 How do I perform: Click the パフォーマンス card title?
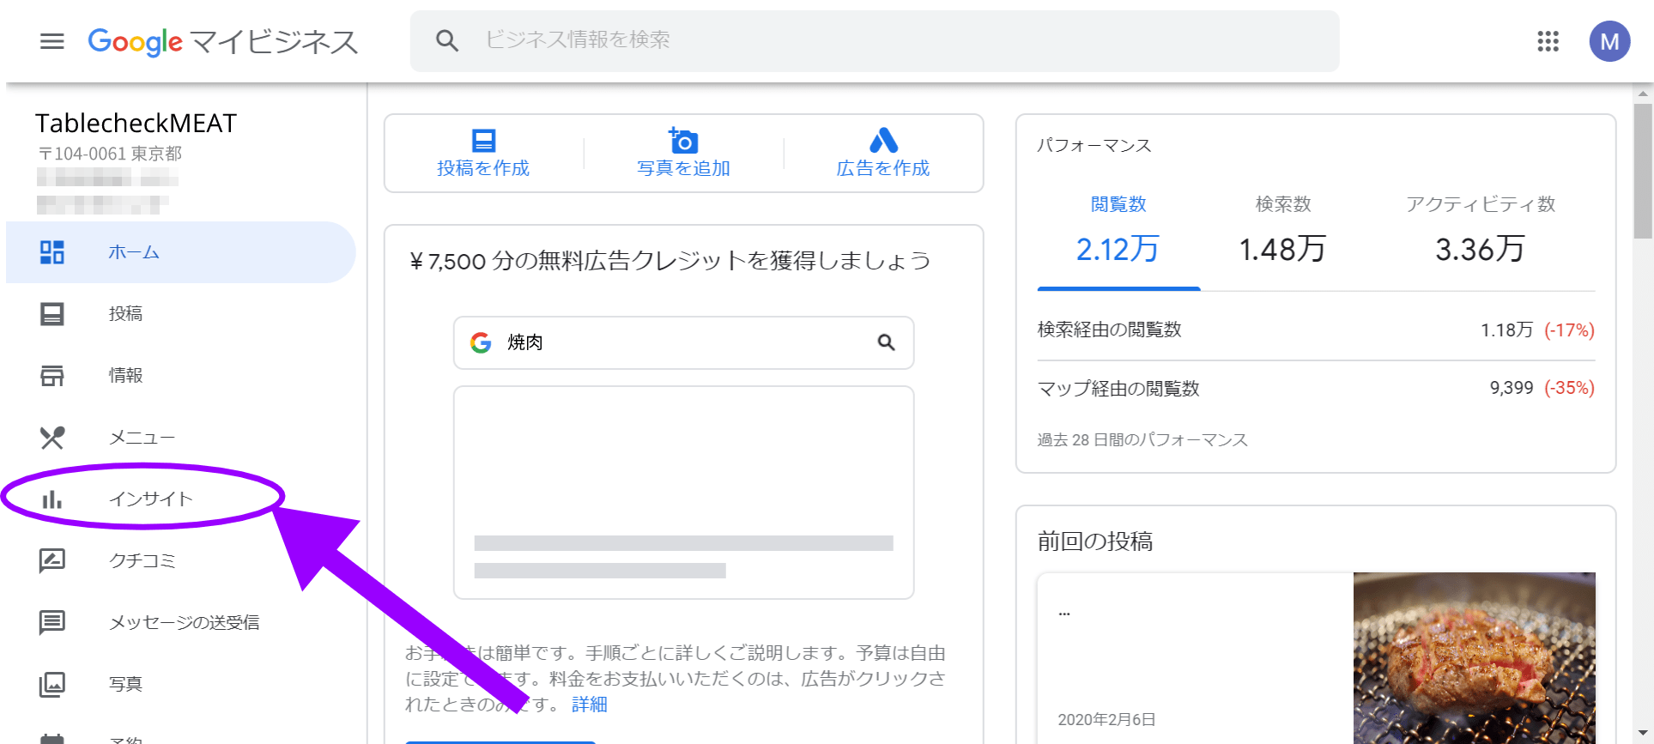click(x=1094, y=146)
